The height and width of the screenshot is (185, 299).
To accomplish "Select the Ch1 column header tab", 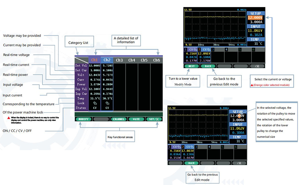I will point(95,60).
